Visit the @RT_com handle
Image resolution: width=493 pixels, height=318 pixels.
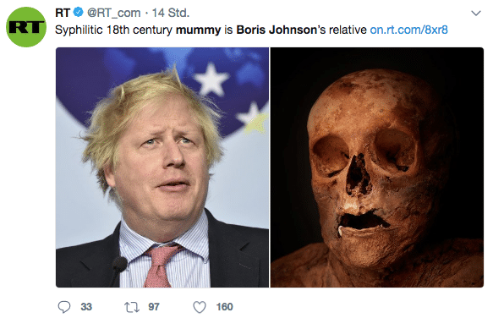coord(113,13)
